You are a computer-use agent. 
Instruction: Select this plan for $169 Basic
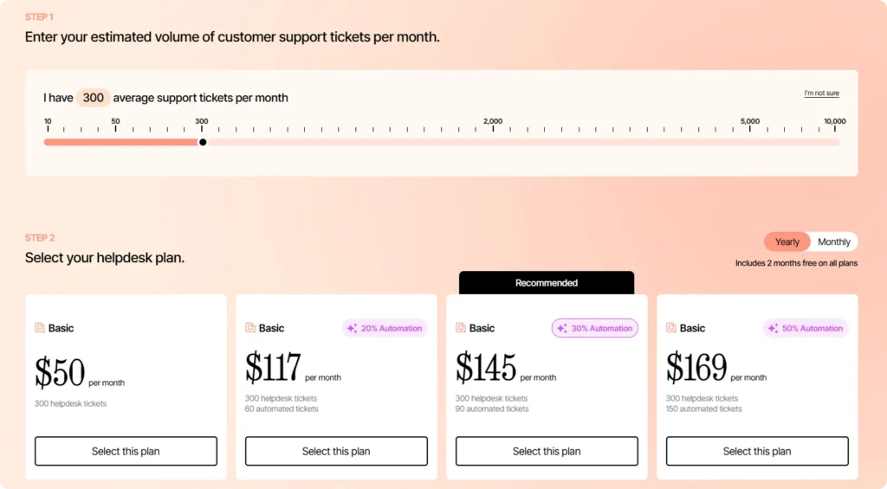[x=757, y=451]
